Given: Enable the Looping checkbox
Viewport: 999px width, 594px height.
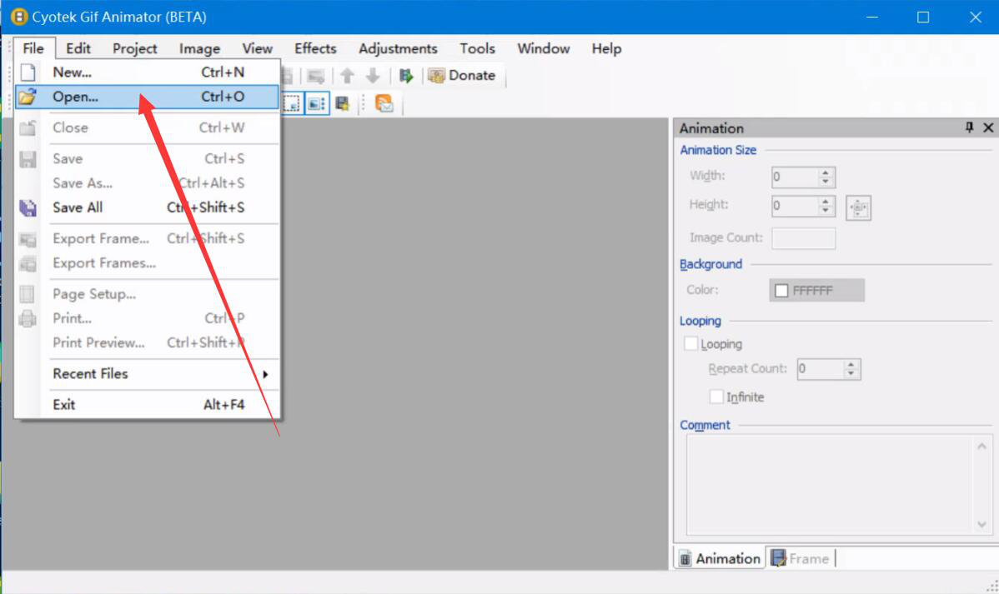Looking at the screenshot, I should (x=691, y=343).
